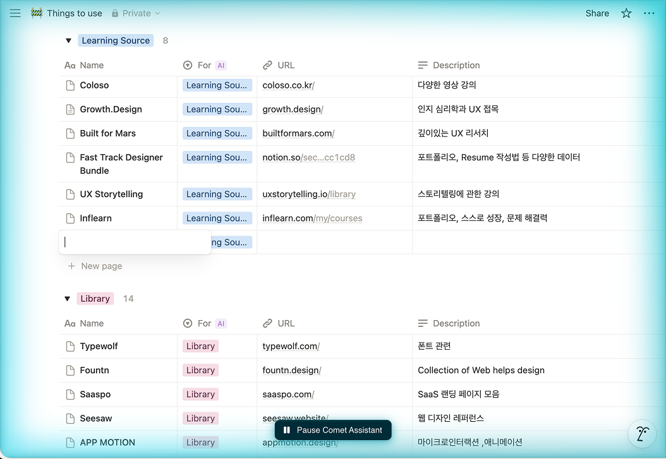Open the Description column header in Learning Source
Image resolution: width=666 pixels, height=459 pixels.
click(x=449, y=65)
